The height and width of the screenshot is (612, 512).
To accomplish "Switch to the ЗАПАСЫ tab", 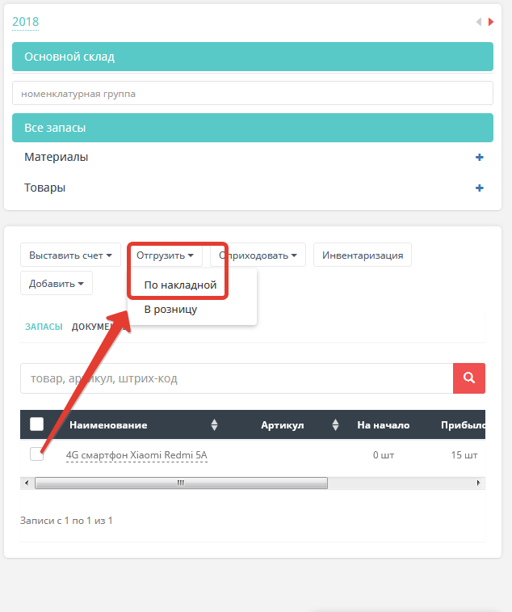I will 44,327.
